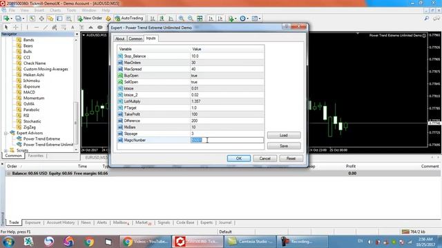Open the AUDUSD,M15 chart title dropdown triangle
The width and height of the screenshot is (442, 248).
point(84,35)
